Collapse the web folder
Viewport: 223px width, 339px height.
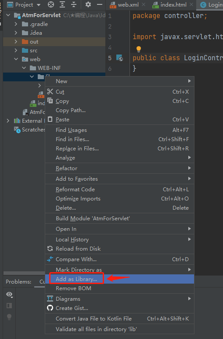click(x=16, y=59)
